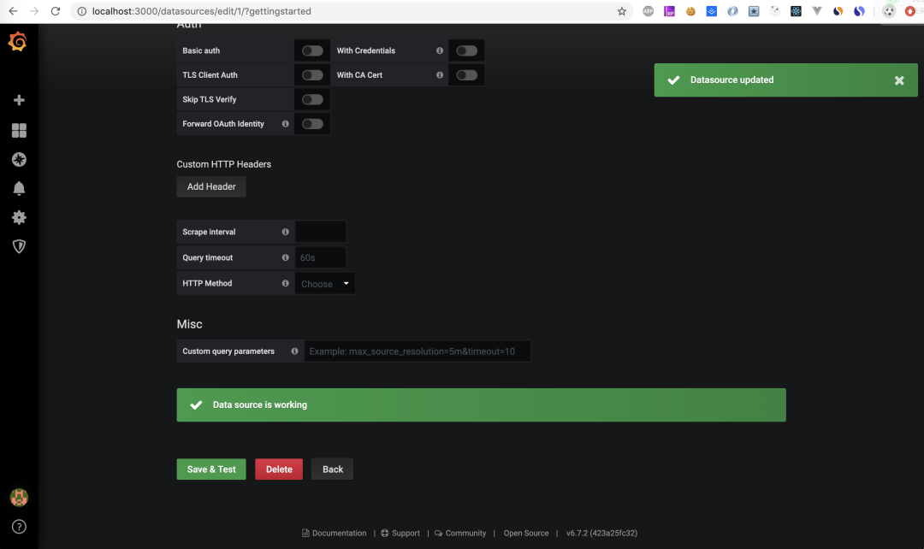This screenshot has width=924, height=549.
Task: Open the Help question mark icon
Action: pyautogui.click(x=19, y=527)
